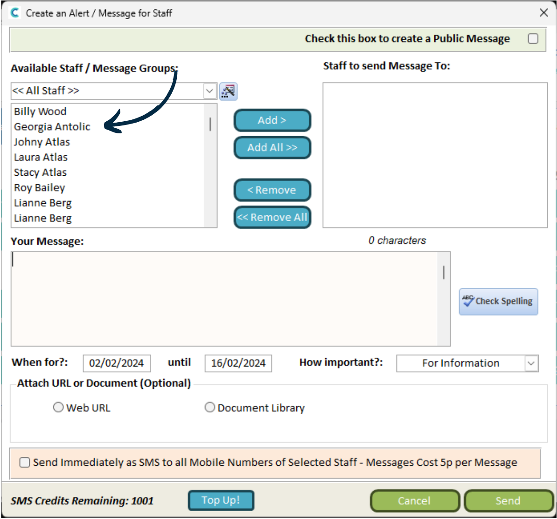Click the until end date field

coord(238,363)
